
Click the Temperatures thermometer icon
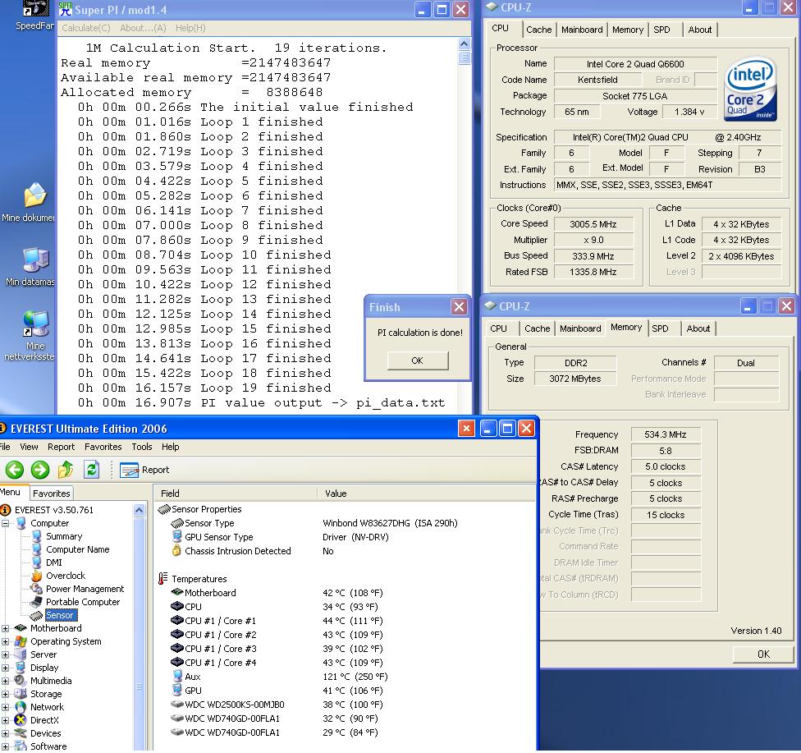(163, 579)
